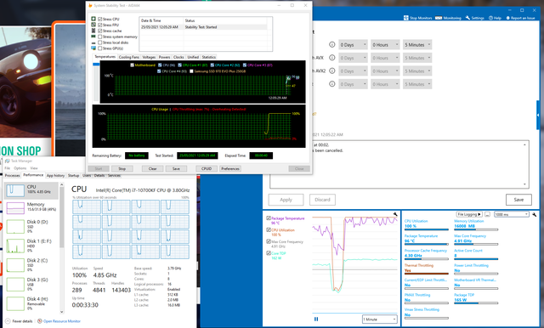Toggle Motherboard checkbox in temperature graph legend
The height and width of the screenshot is (328, 544).
(132, 65)
